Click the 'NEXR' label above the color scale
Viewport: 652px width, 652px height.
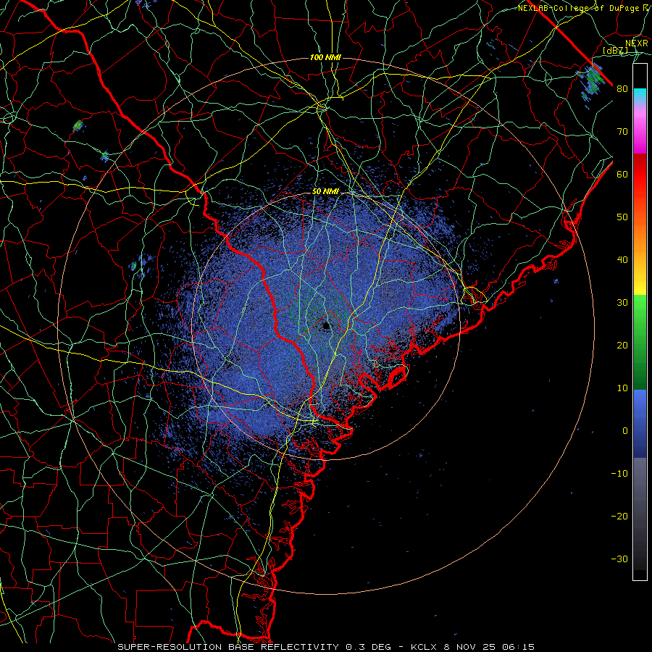click(637, 43)
